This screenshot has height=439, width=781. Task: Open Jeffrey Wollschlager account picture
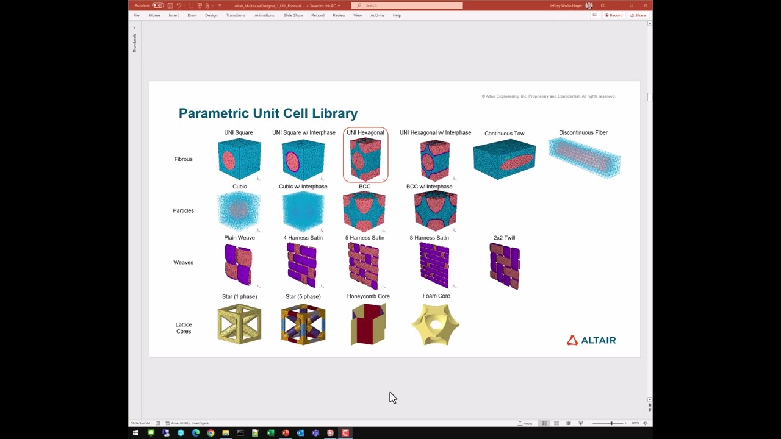pyautogui.click(x=589, y=5)
